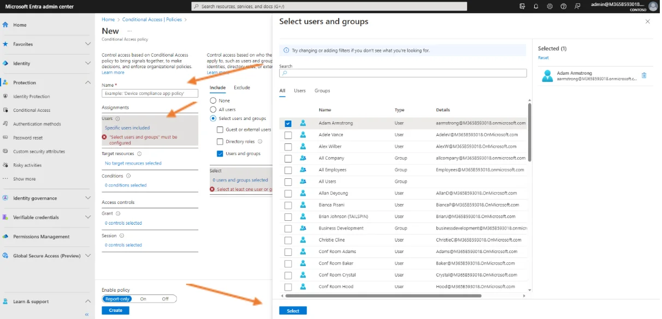Viewport: 662px width, 319px height.
Task: Switch to the Exclude tab
Action: pos(242,87)
